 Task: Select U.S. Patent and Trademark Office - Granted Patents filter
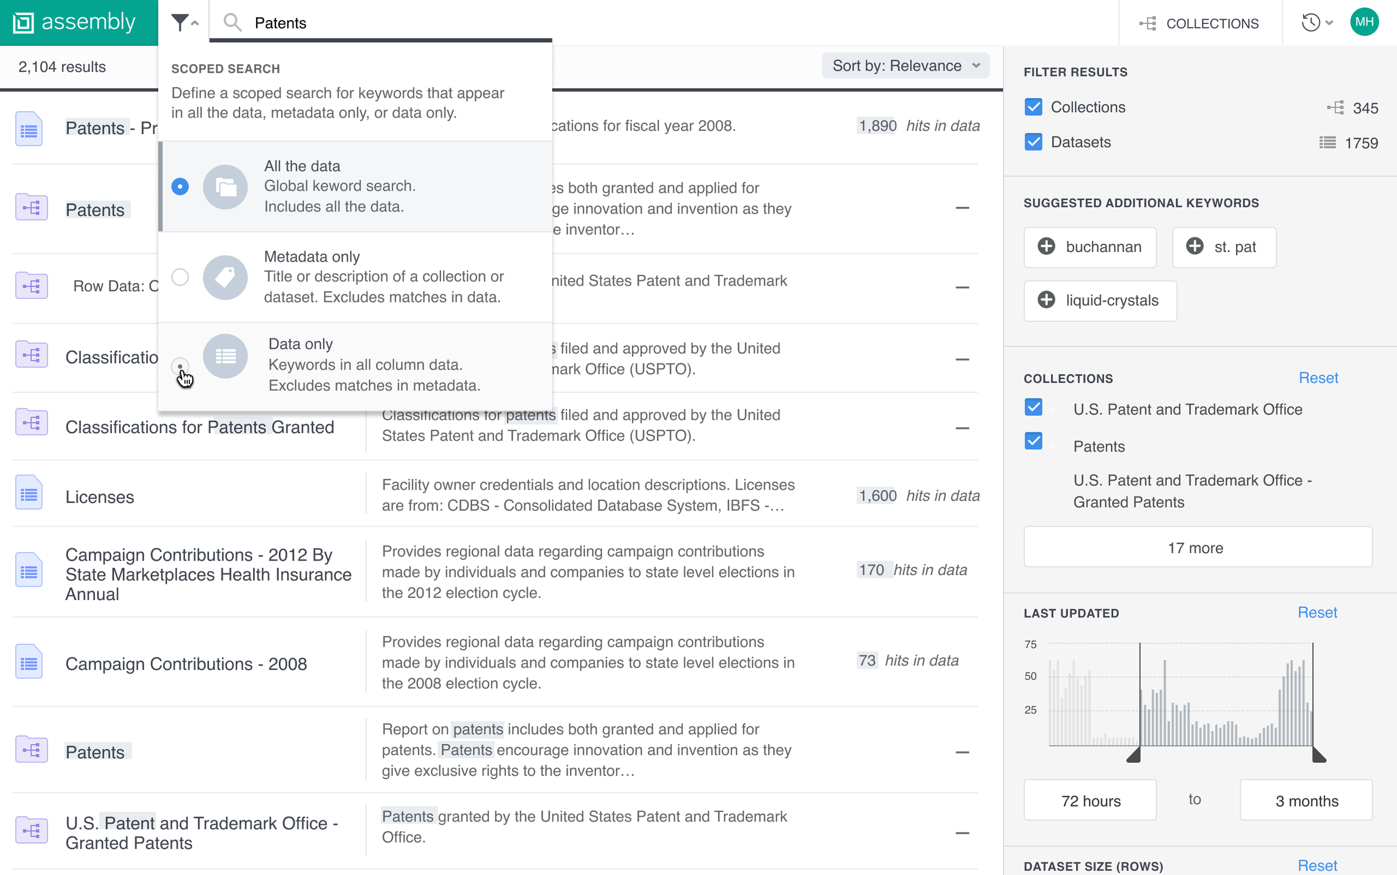(x=1192, y=491)
